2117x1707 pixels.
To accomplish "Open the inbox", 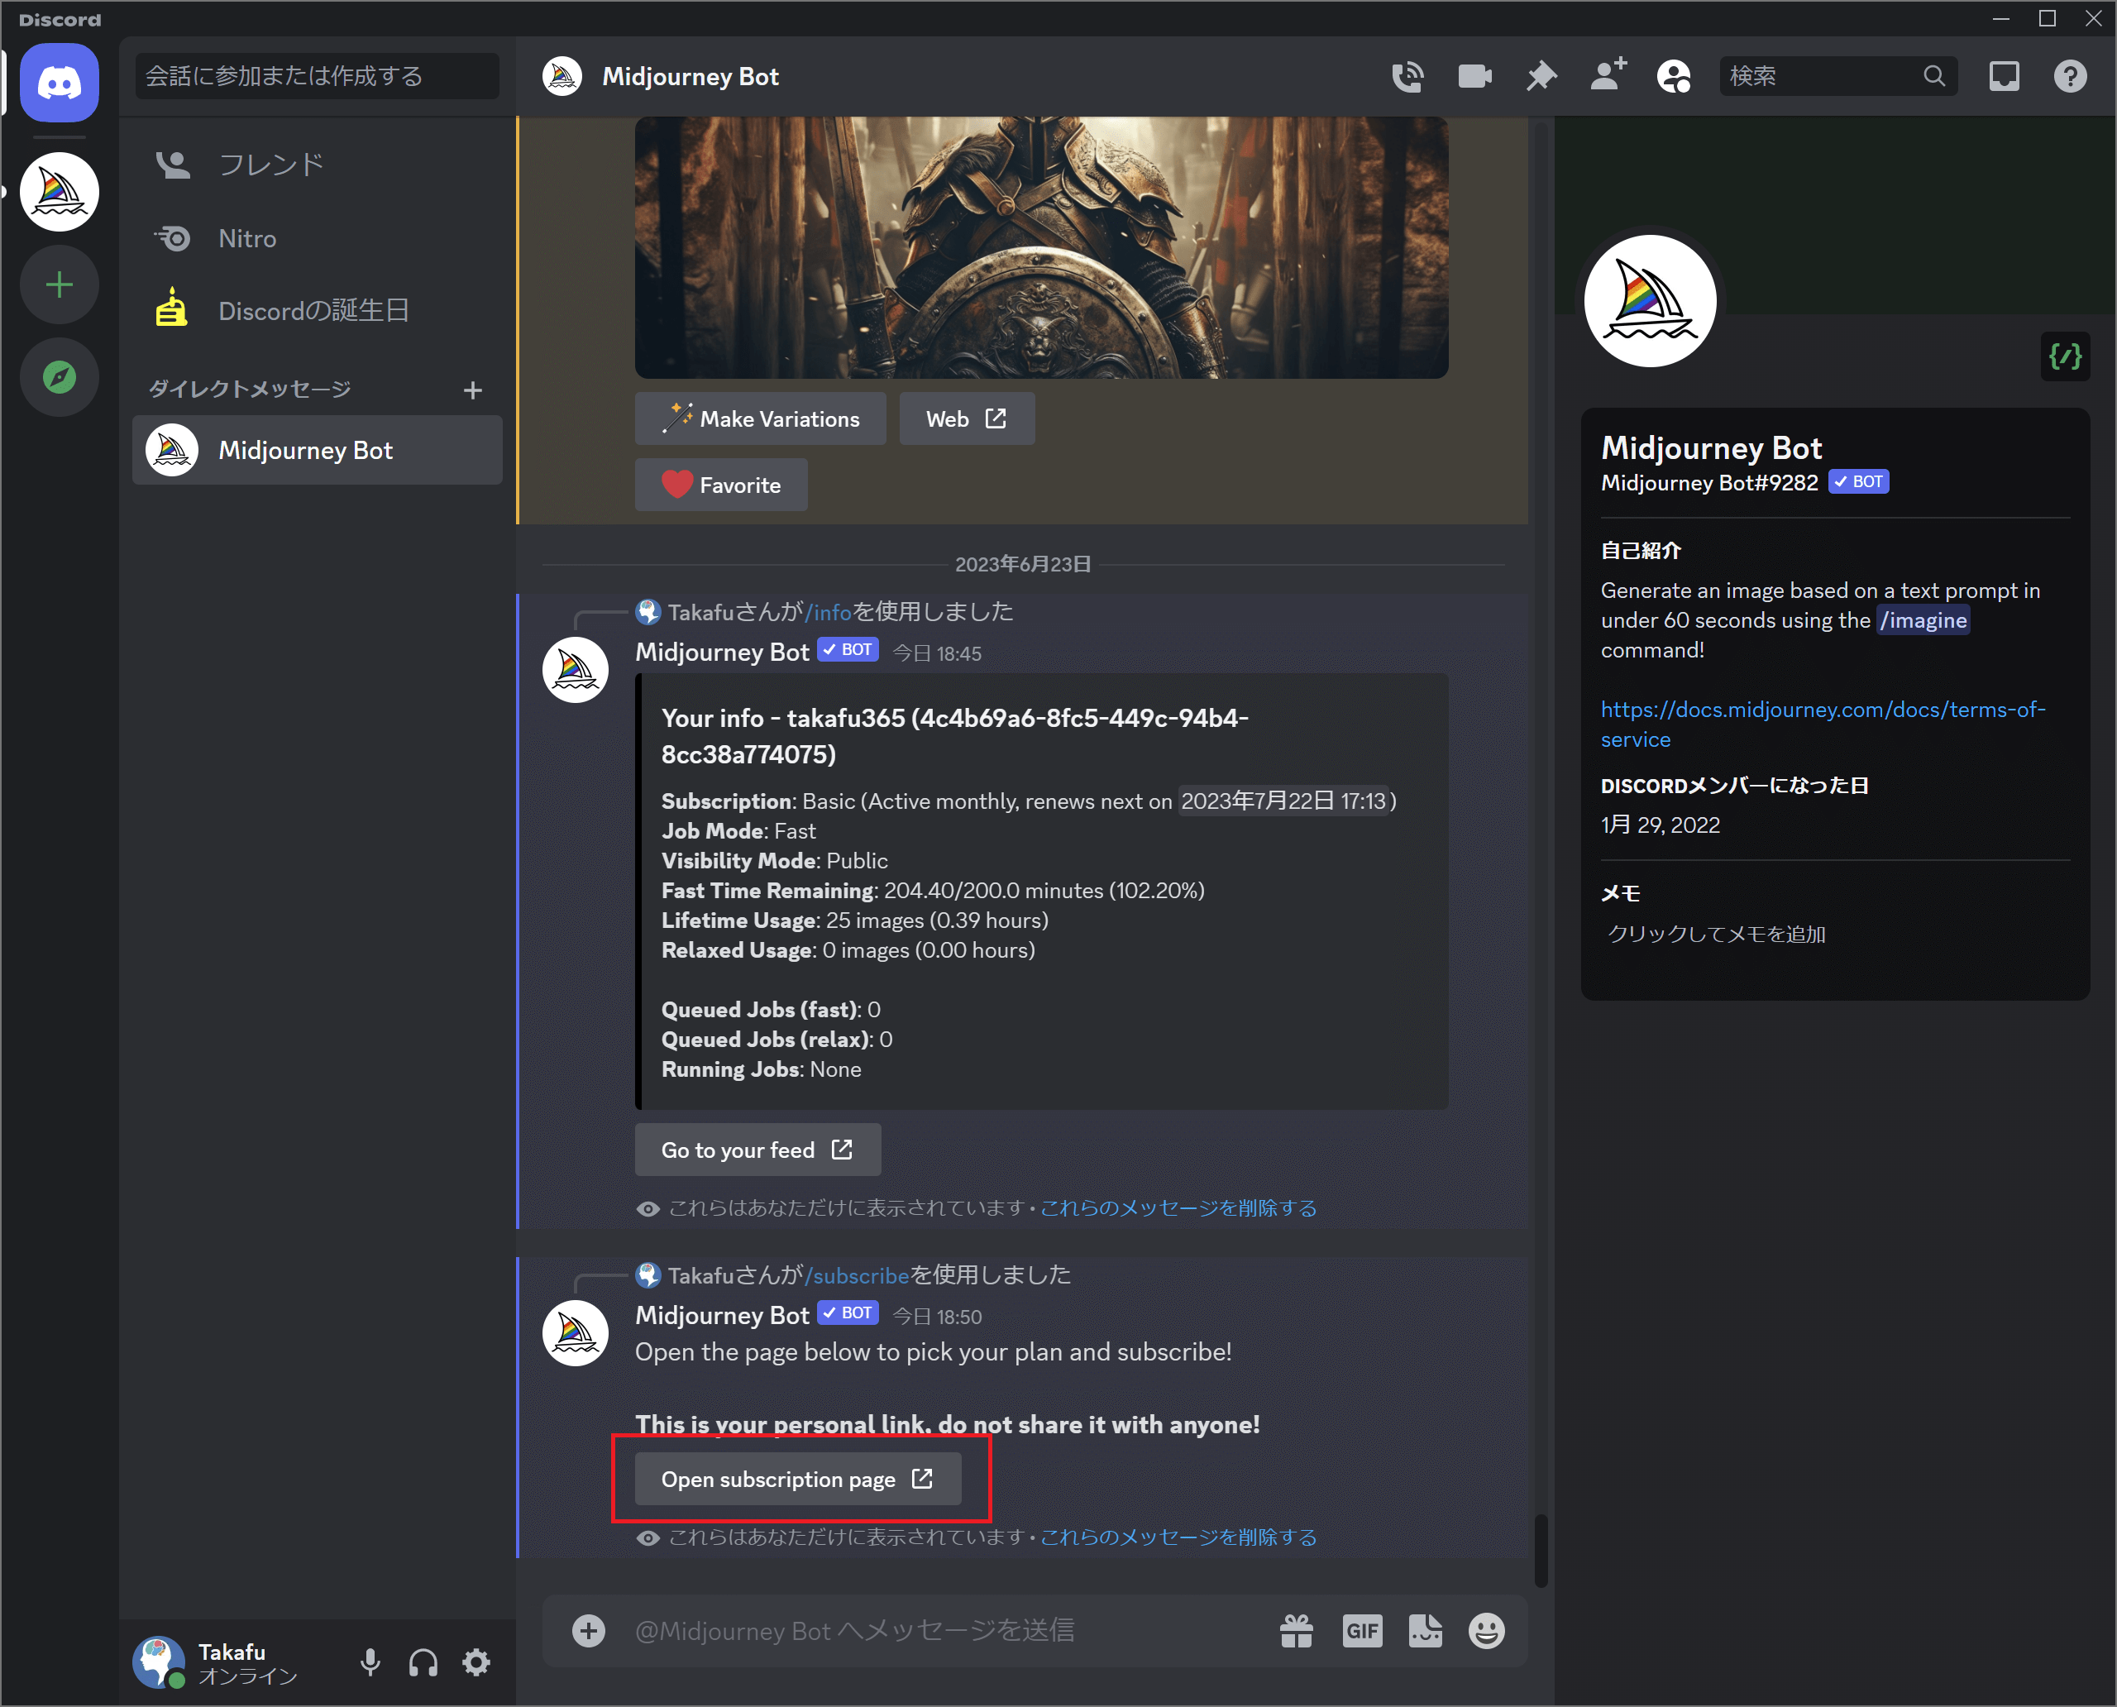I will 2004,76.
